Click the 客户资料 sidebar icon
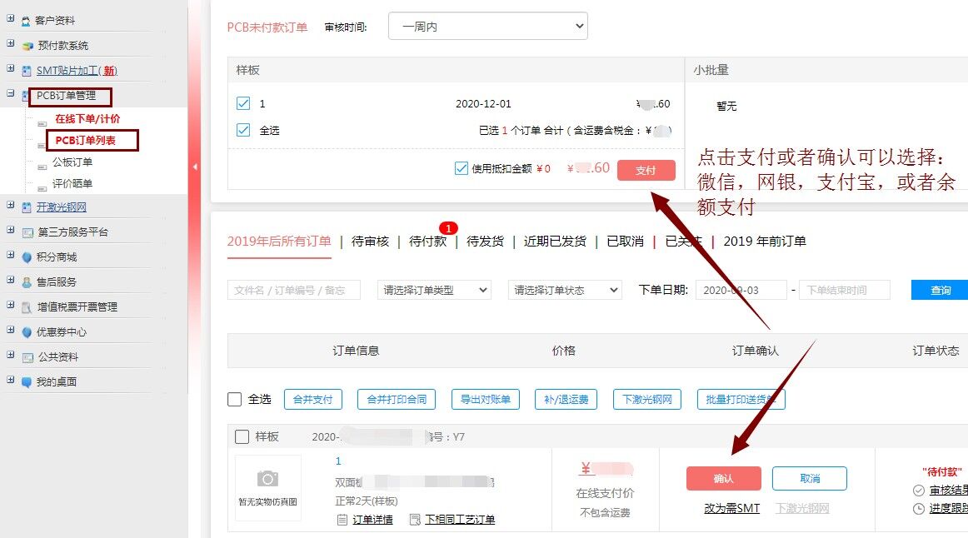 tap(27, 21)
